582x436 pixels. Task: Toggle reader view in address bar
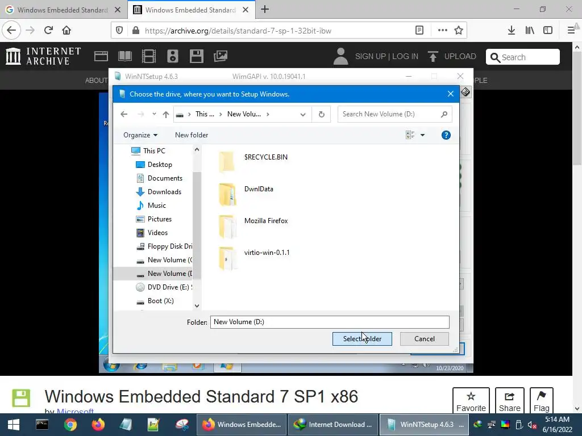419,31
